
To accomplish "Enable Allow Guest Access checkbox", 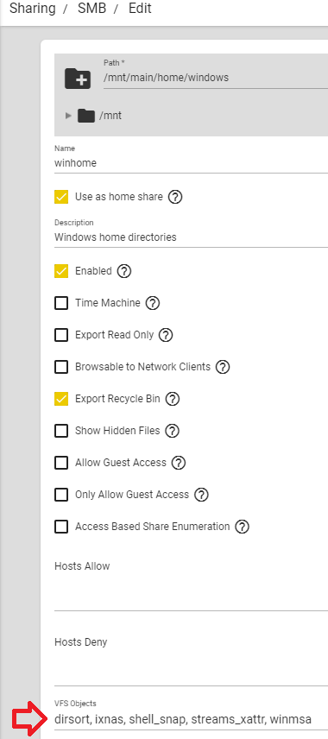I will 61,463.
